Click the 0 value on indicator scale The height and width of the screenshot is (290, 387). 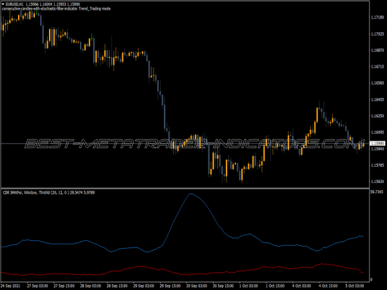click(x=372, y=280)
